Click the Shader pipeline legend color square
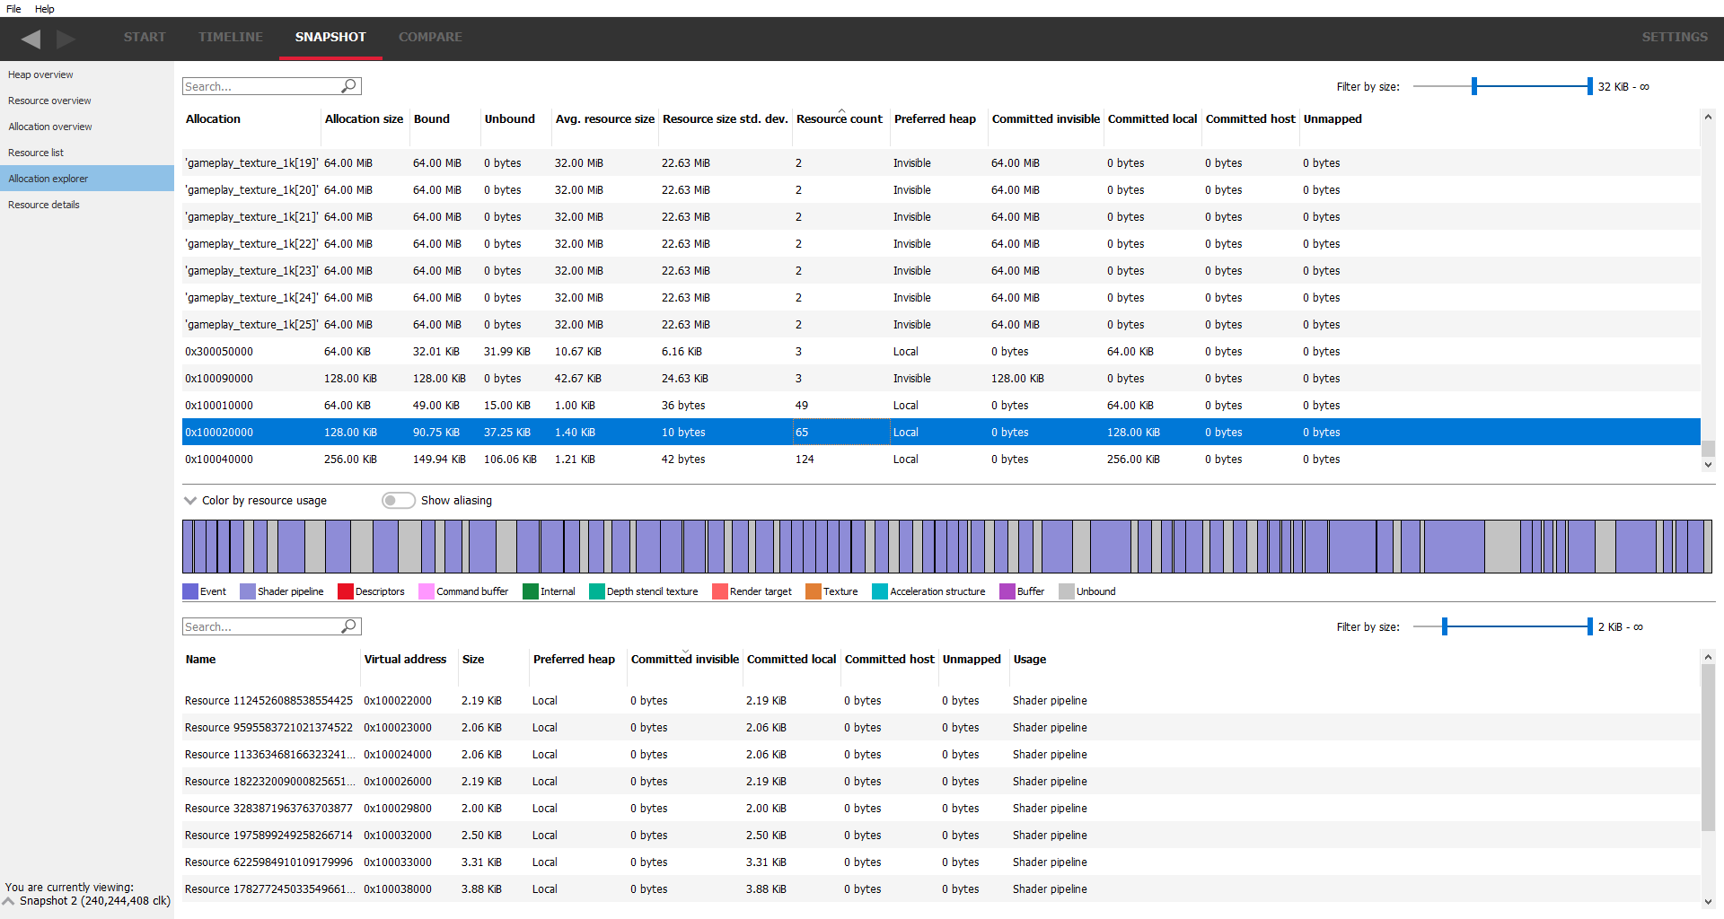The height and width of the screenshot is (919, 1724). tap(247, 591)
